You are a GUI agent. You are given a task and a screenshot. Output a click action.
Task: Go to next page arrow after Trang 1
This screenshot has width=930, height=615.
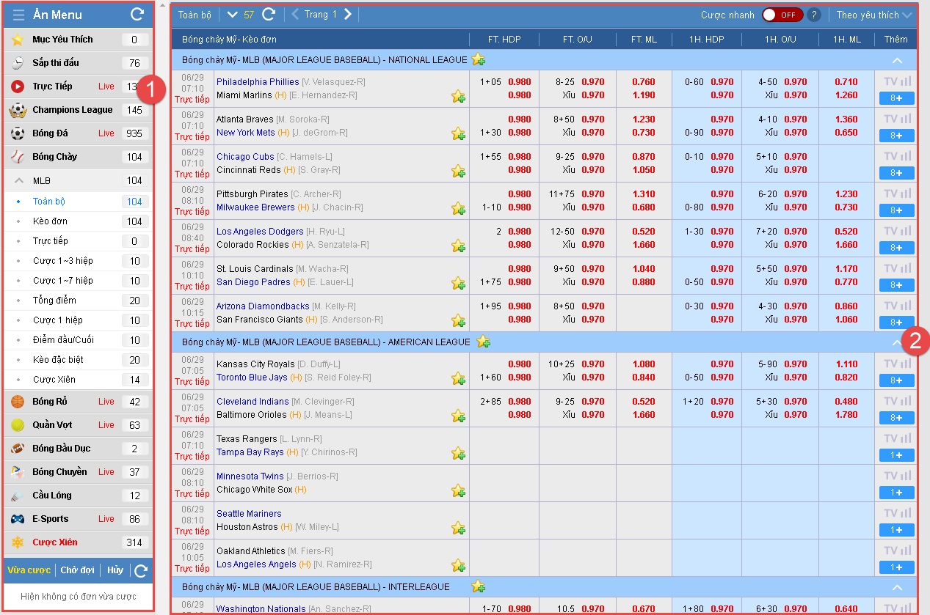pos(348,15)
